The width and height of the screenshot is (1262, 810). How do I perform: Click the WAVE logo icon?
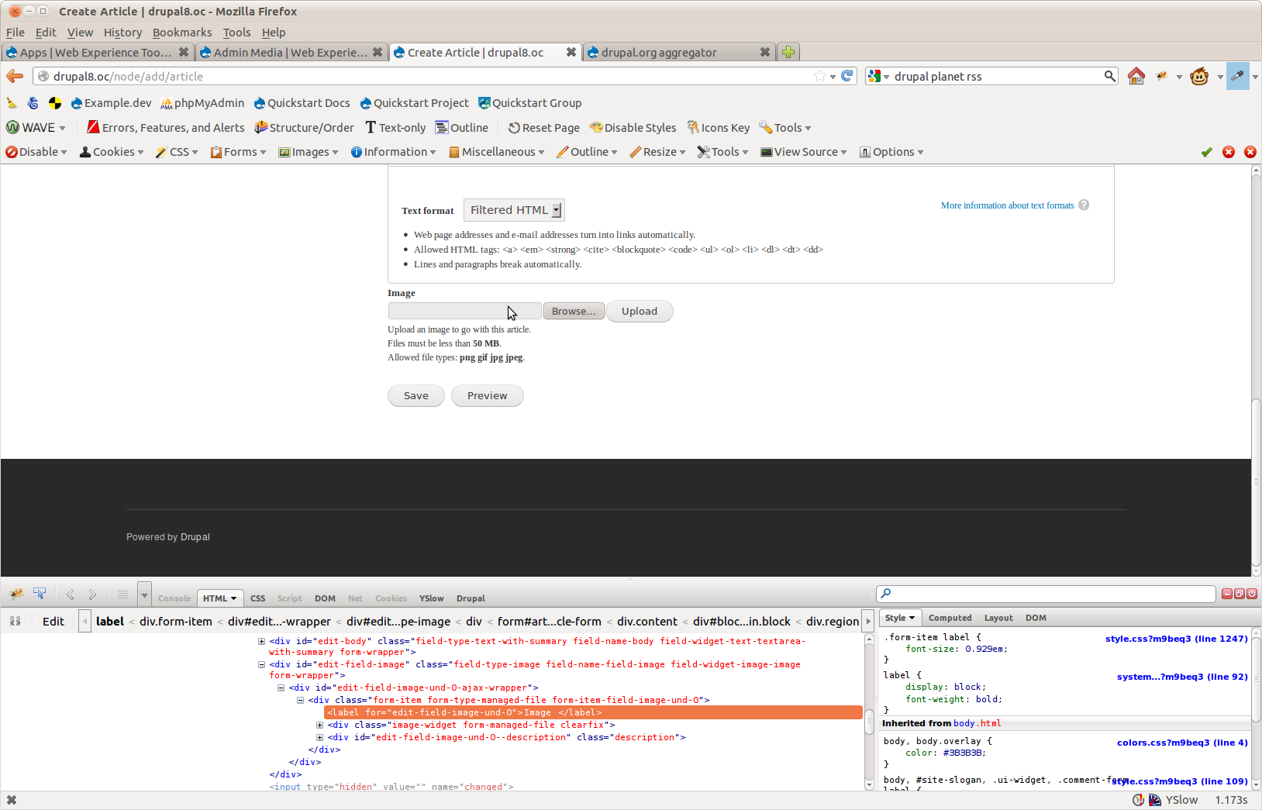[x=12, y=127]
